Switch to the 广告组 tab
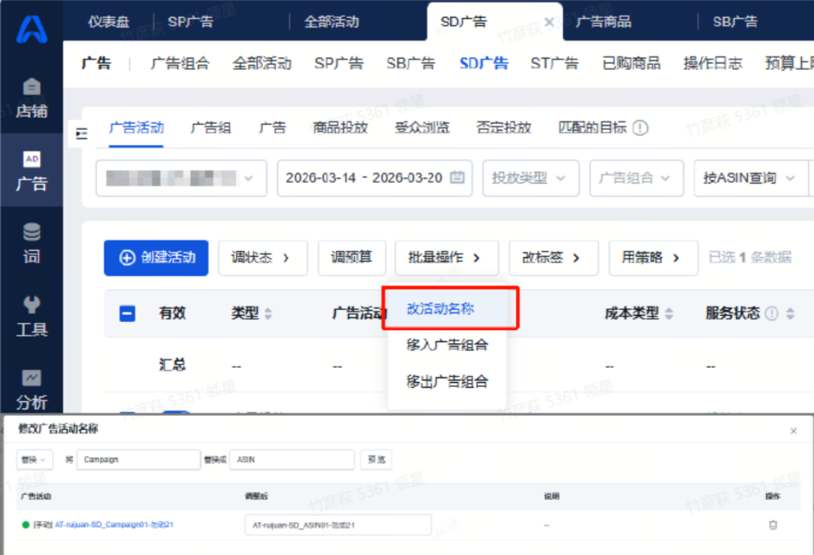 click(210, 128)
